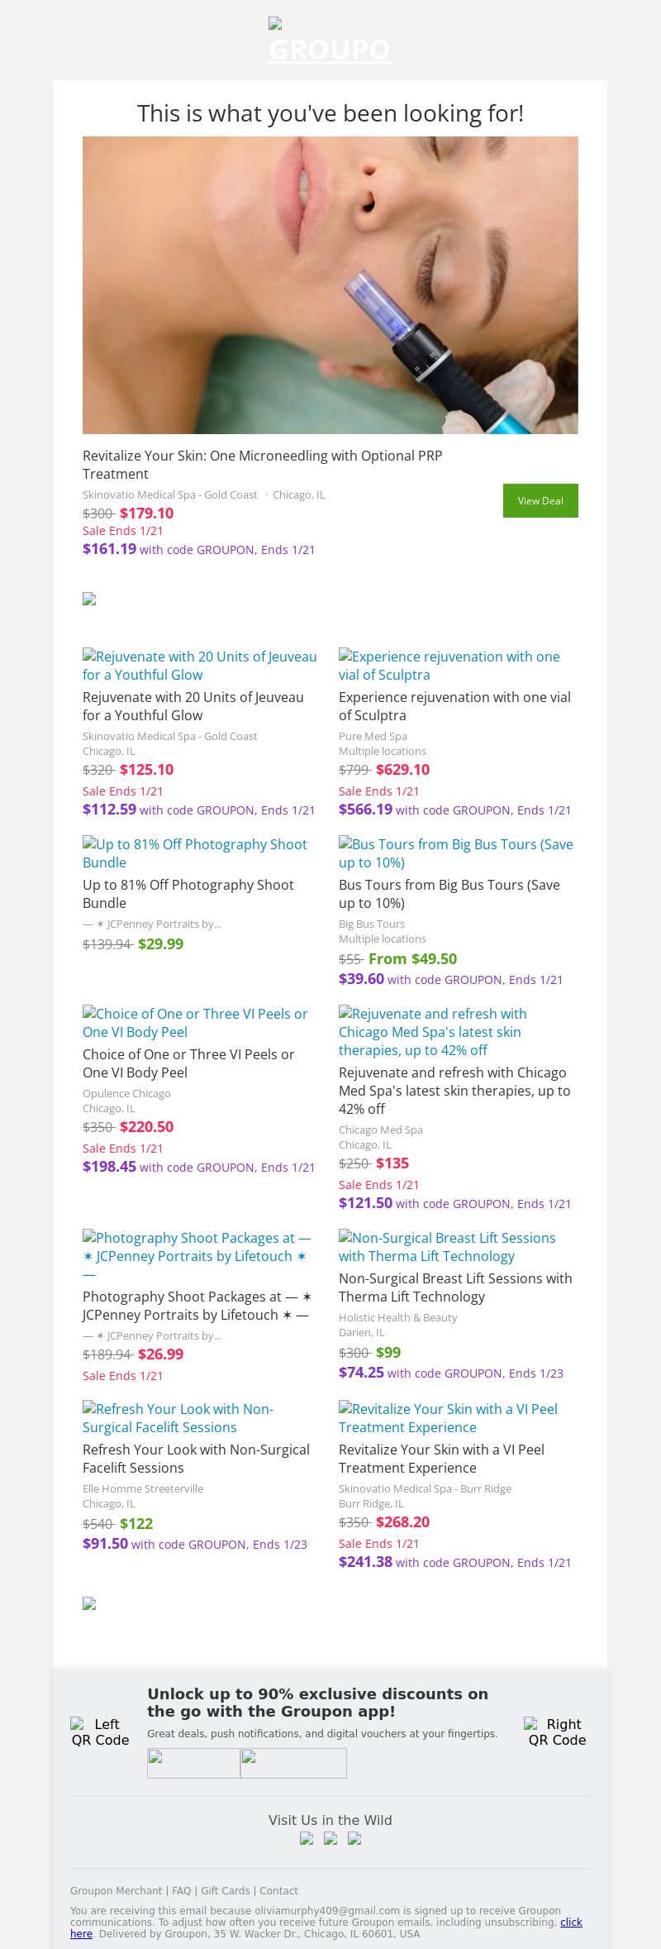This screenshot has width=661, height=1949.
Task: Open the first social media icon
Action: [307, 1838]
